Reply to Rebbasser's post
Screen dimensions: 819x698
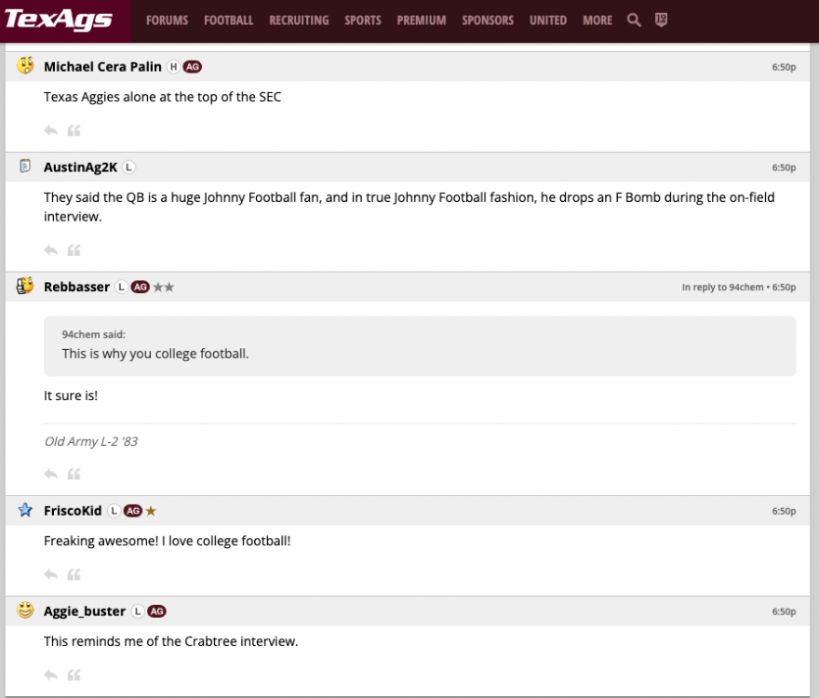(x=51, y=474)
